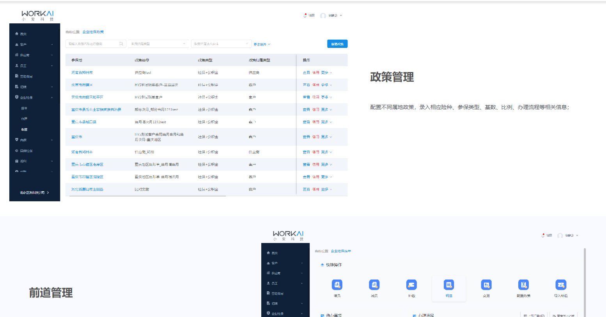Viewport: 606px width, 317px height.
Task: Open company switcher at top sidebar bottom
Action: tap(34, 193)
